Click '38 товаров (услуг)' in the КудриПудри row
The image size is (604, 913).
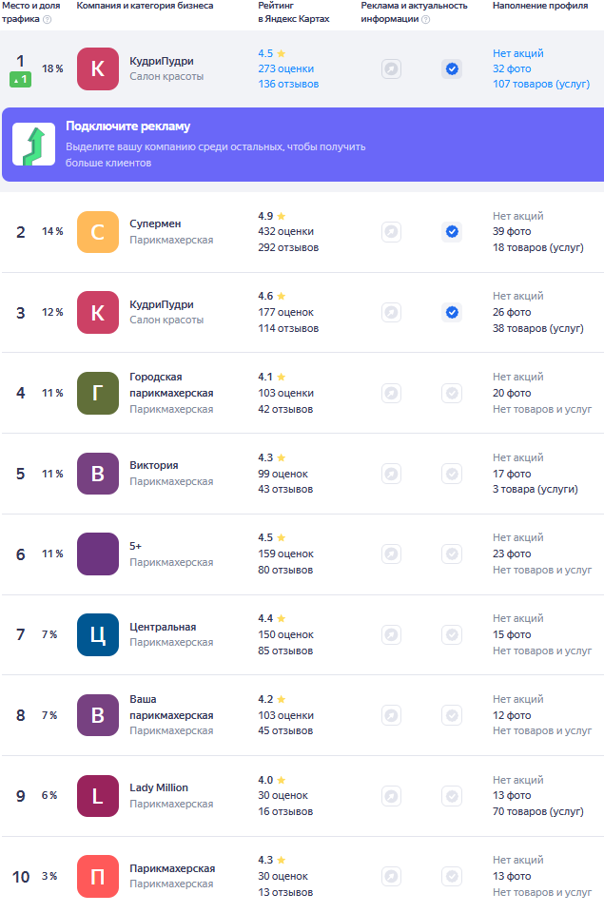point(538,328)
